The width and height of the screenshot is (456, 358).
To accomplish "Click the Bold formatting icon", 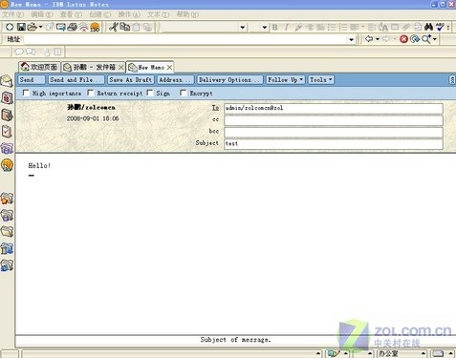I will click(x=274, y=28).
